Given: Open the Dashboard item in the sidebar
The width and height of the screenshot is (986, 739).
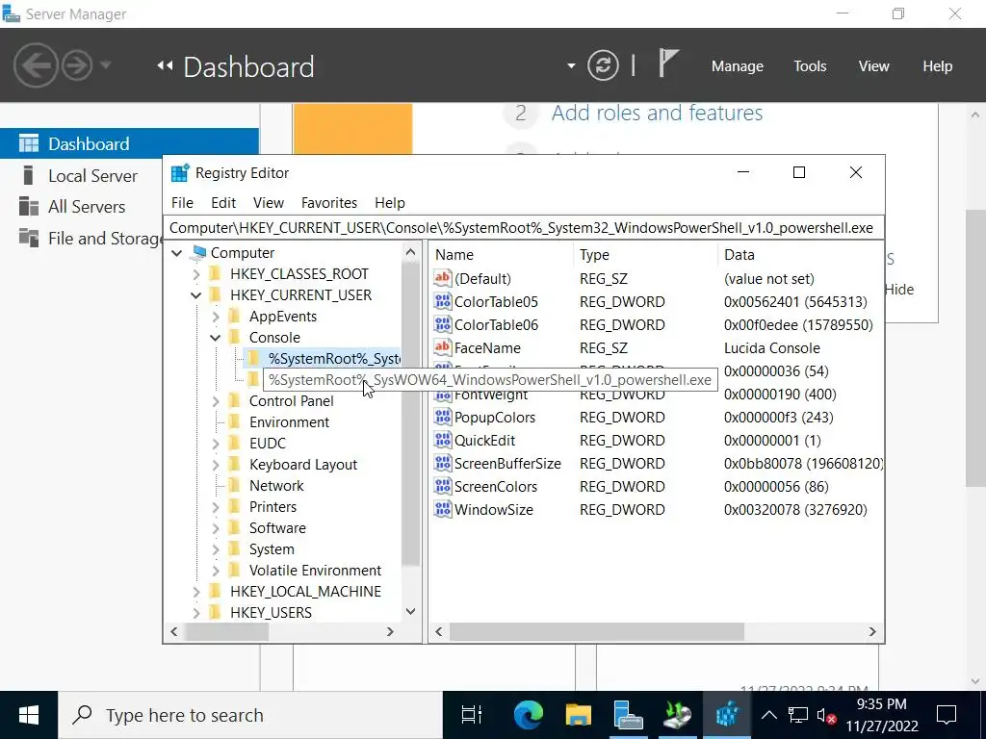Looking at the screenshot, I should (x=129, y=144).
